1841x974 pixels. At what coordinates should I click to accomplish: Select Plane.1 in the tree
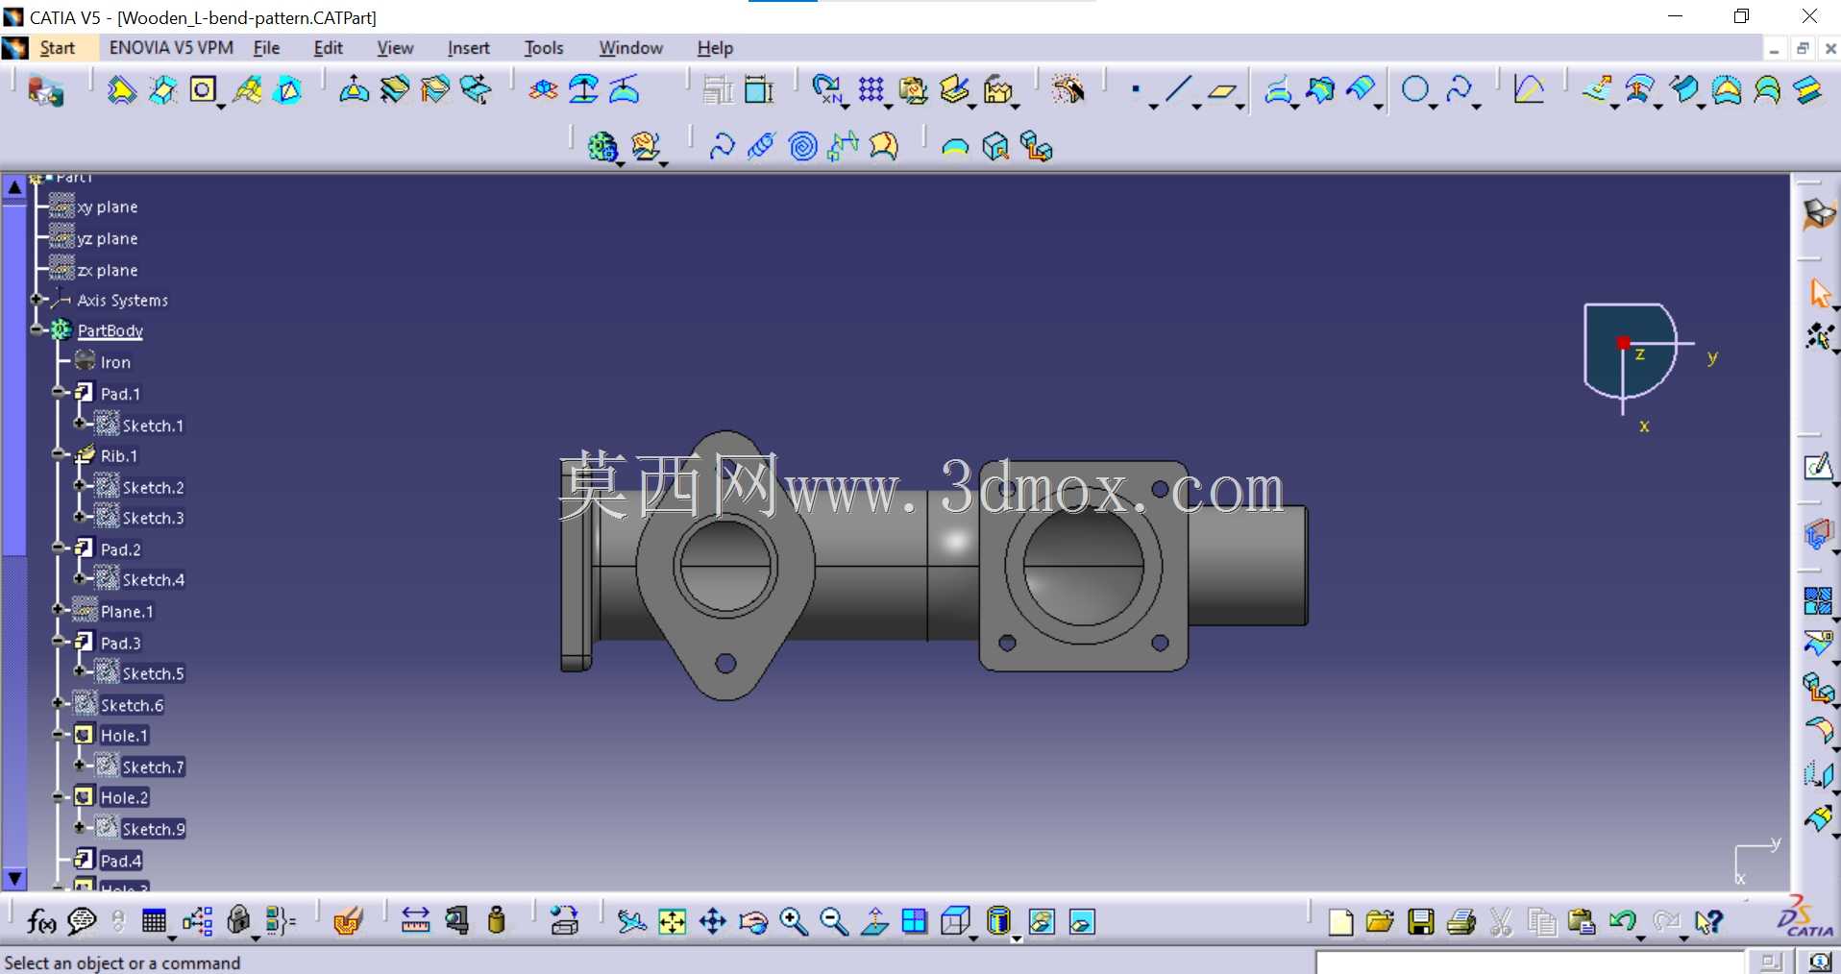point(127,612)
